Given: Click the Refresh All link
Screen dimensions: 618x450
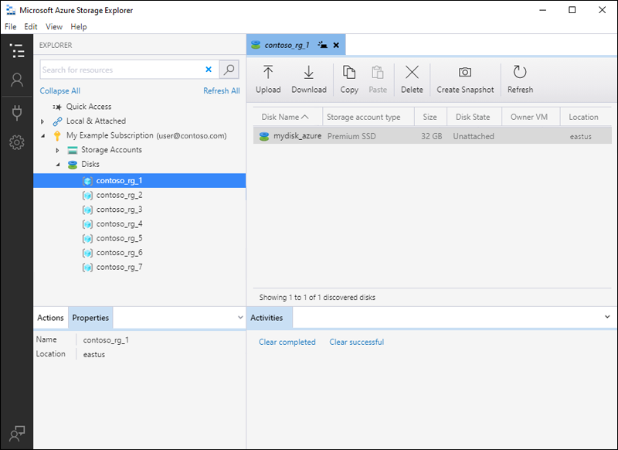Looking at the screenshot, I should [222, 90].
